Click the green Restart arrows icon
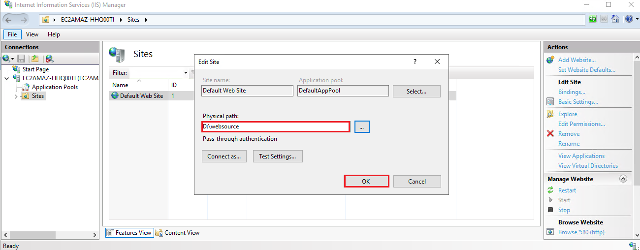The height and width of the screenshot is (250, 640). pos(550,190)
